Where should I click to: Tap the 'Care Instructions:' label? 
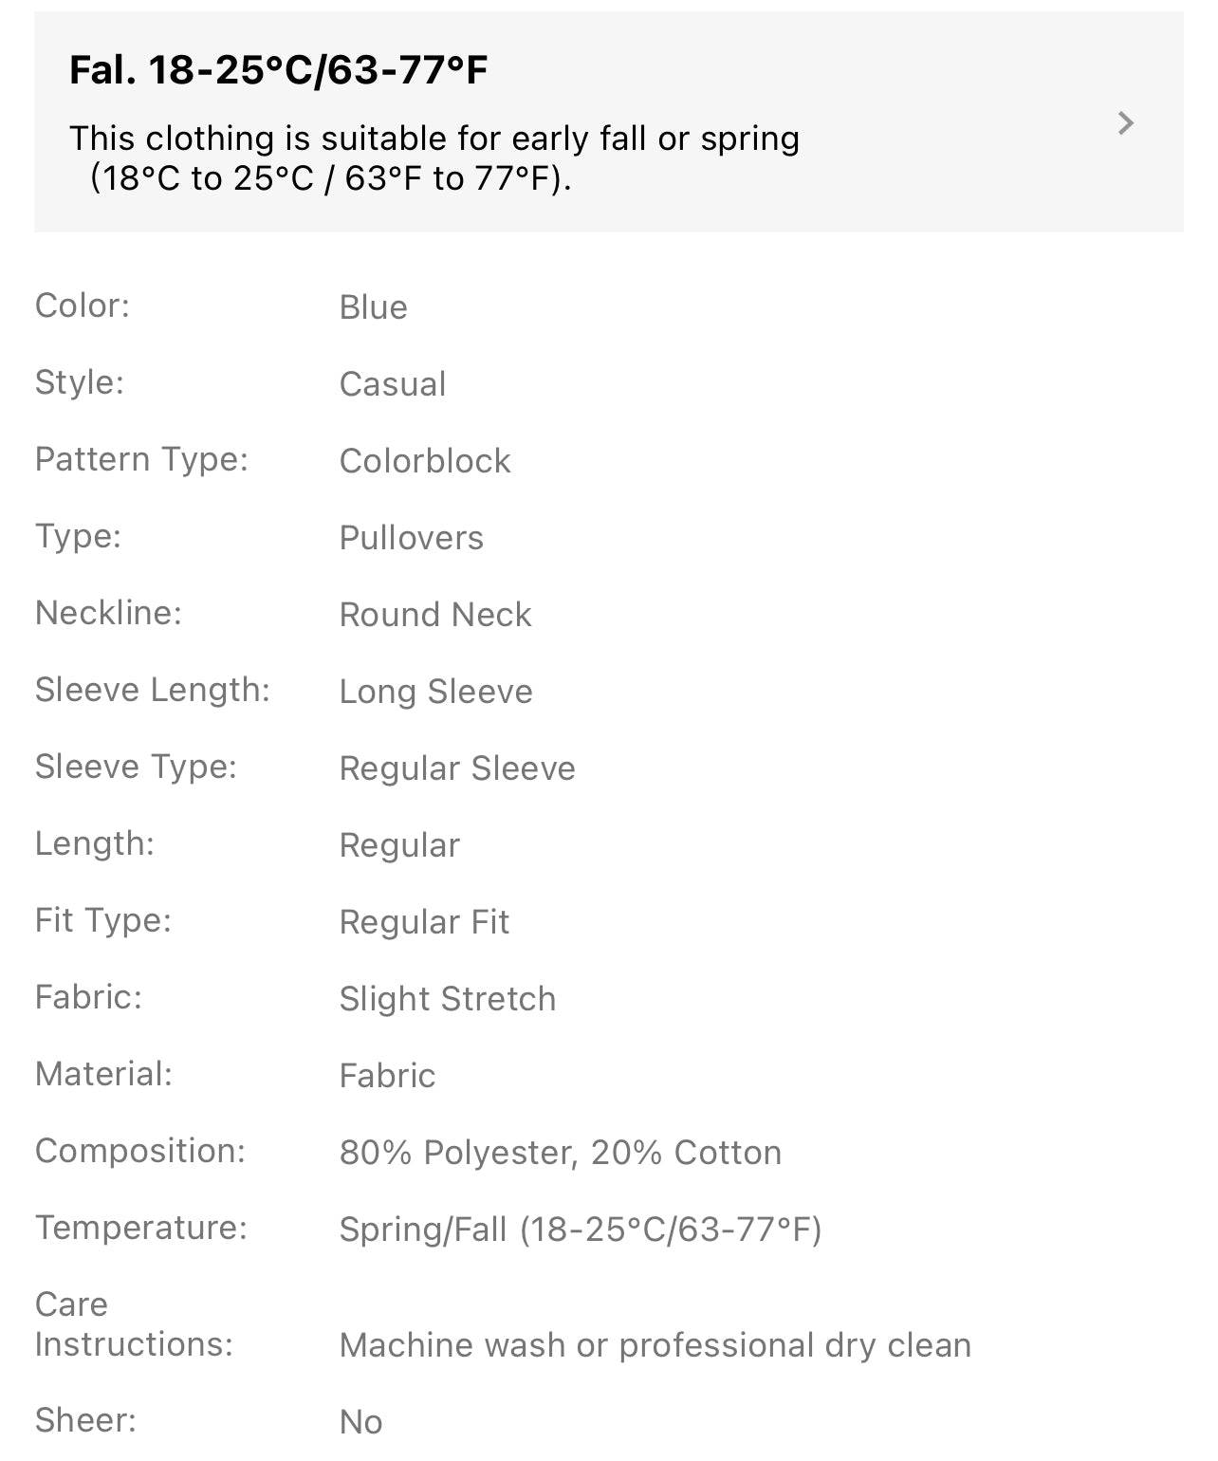tap(133, 1324)
